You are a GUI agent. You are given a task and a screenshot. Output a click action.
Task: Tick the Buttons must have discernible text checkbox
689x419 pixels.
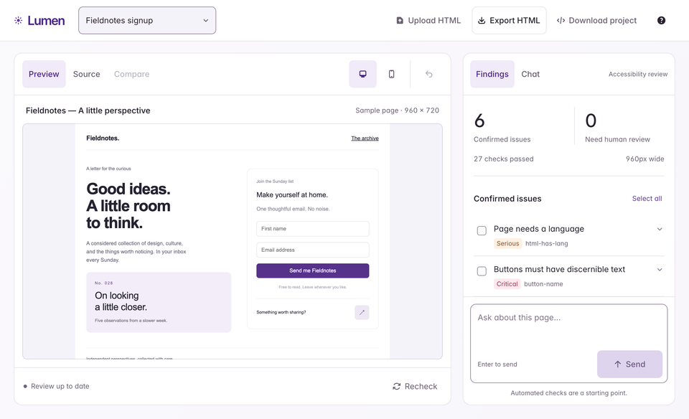[482, 271]
